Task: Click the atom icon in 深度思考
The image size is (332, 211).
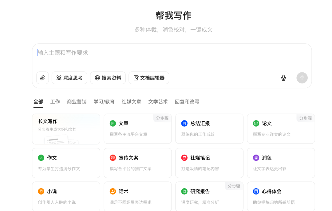Action: click(x=59, y=78)
